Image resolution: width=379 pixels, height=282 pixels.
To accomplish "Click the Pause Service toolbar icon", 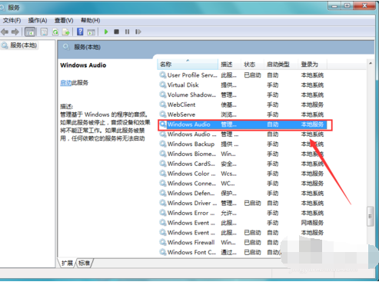I will [x=127, y=32].
